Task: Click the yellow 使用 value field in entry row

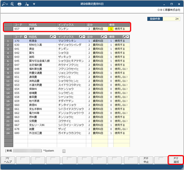Action: tap(111, 29)
